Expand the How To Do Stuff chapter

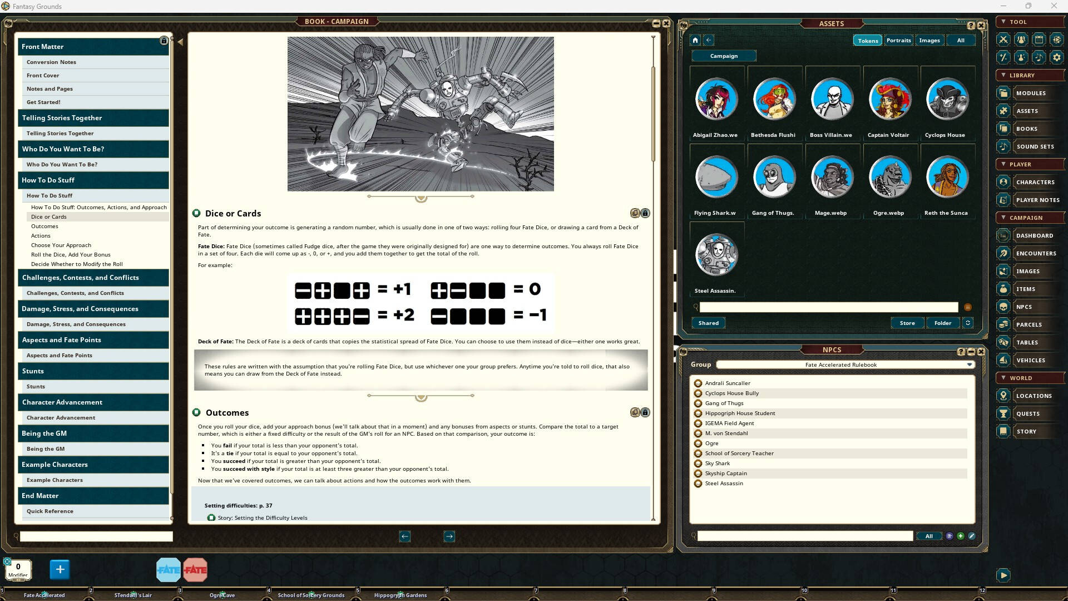(x=93, y=180)
